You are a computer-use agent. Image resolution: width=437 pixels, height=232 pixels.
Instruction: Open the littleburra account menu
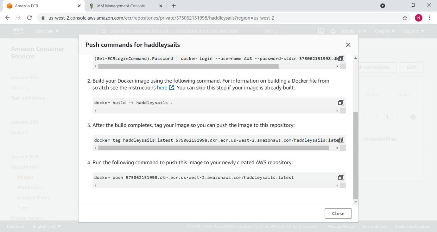point(354,31)
